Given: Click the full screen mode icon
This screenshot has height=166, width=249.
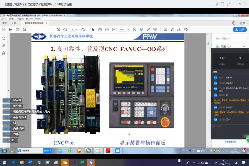Looking at the screenshot, I should coord(148,30).
